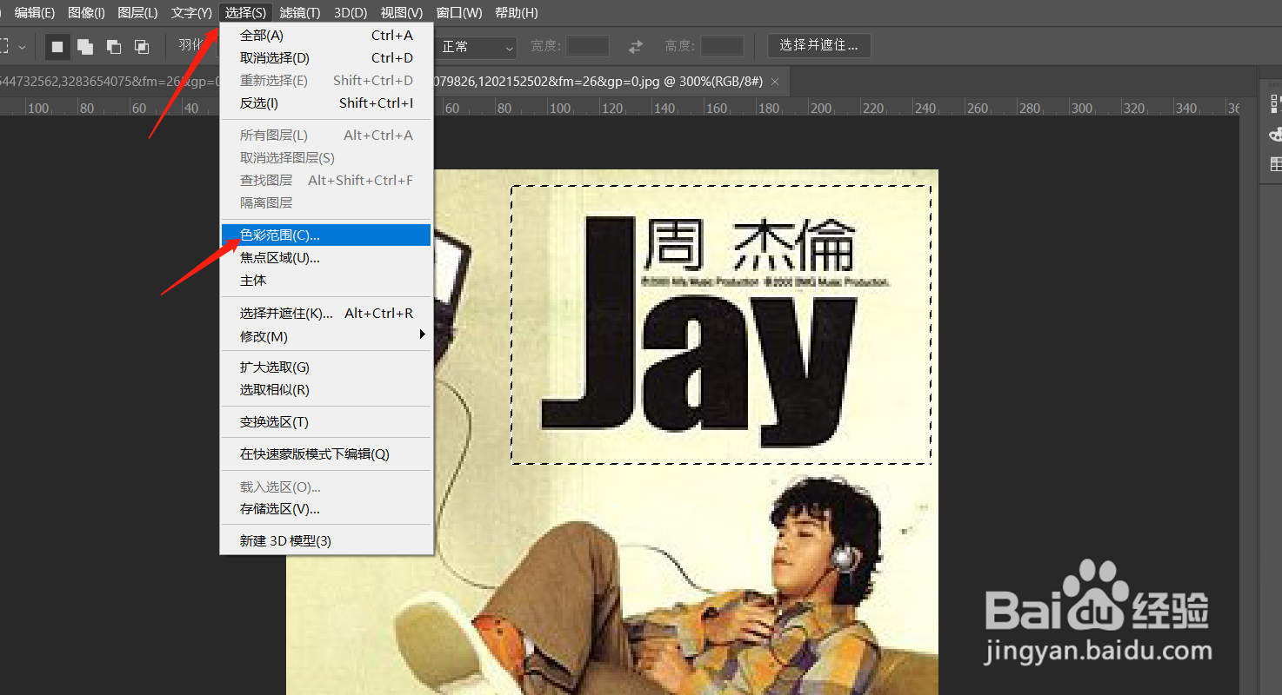Click the 高度 height input field
This screenshot has width=1282, height=695.
(722, 46)
